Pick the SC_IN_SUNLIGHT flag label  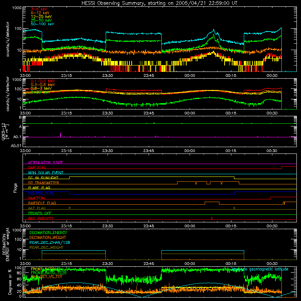43,178
